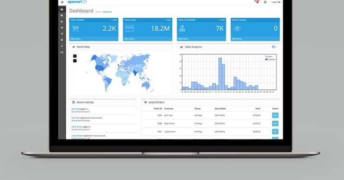Open the catalog tag sidebar icon
This screenshot has height=180, width=344.
(62, 15)
